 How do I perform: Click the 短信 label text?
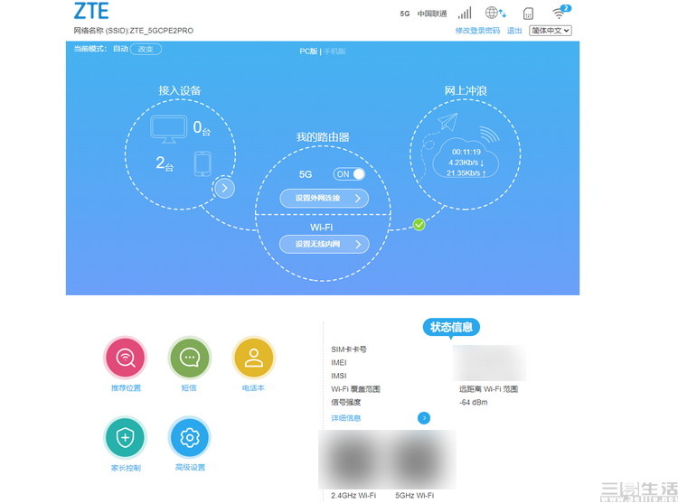coord(189,387)
